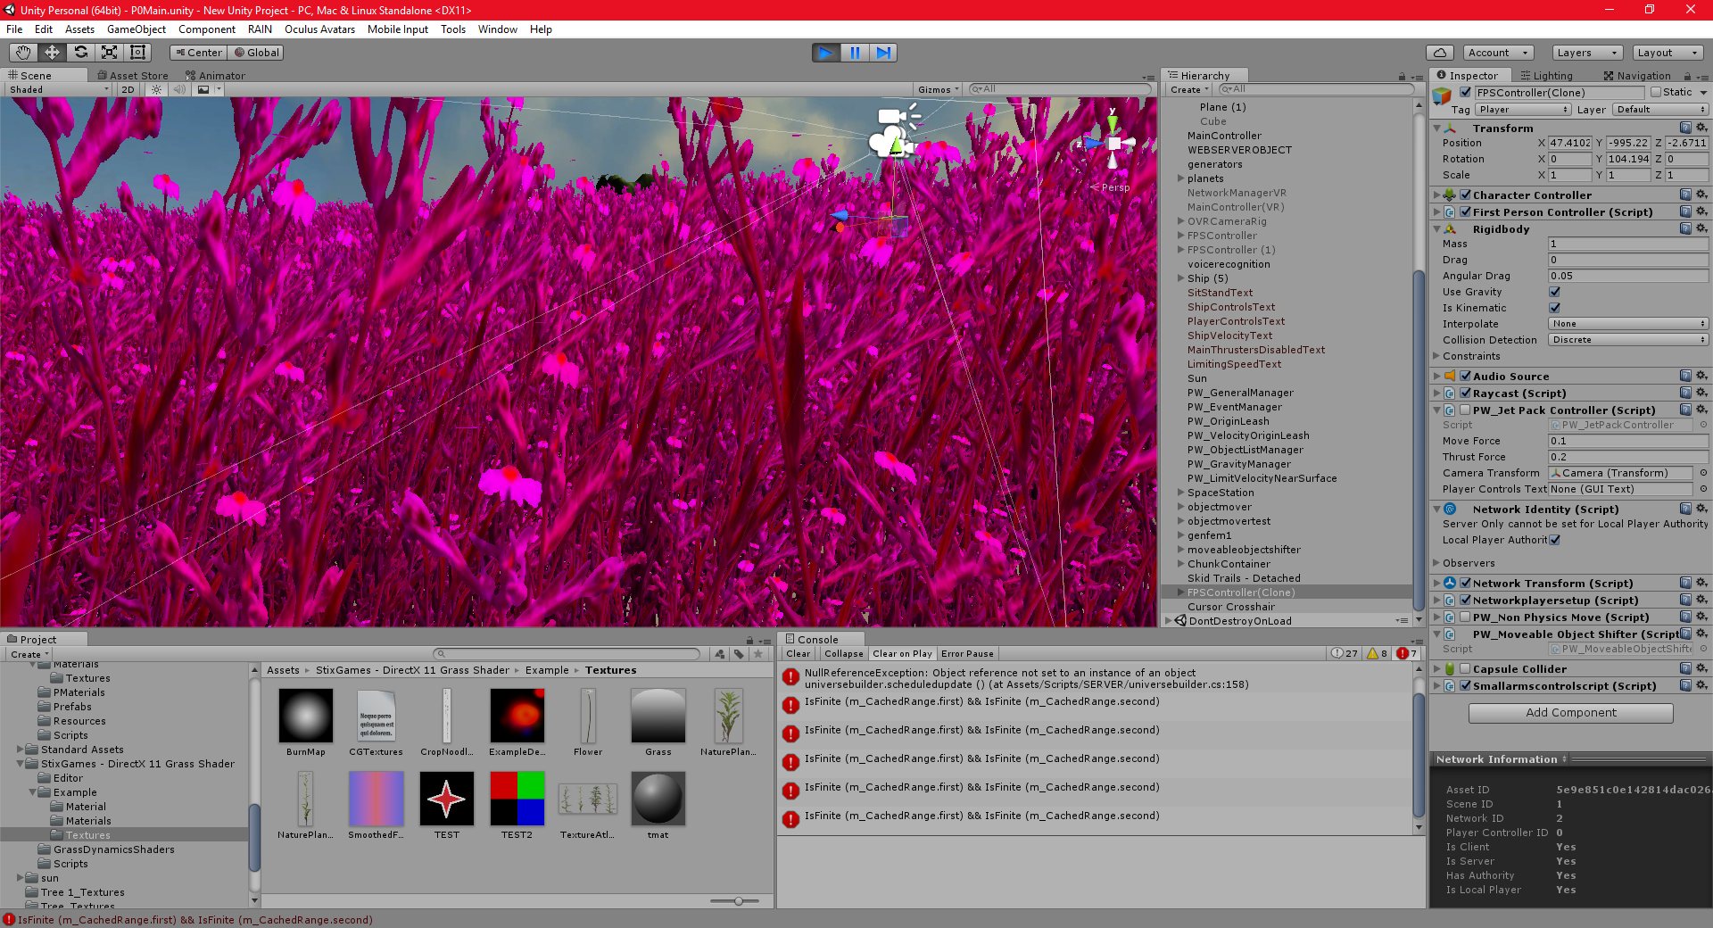
Task: Adjust the project thumbnail size slider
Action: coord(738,901)
